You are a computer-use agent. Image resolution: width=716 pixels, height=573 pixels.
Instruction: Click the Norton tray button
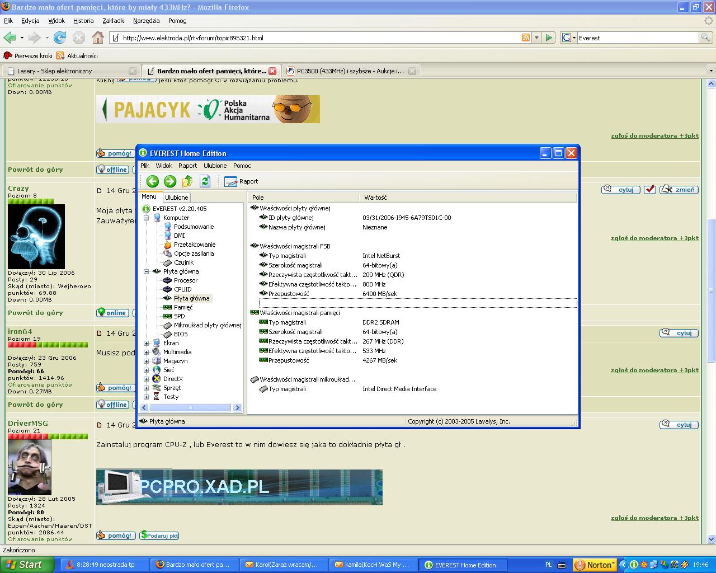(x=595, y=565)
